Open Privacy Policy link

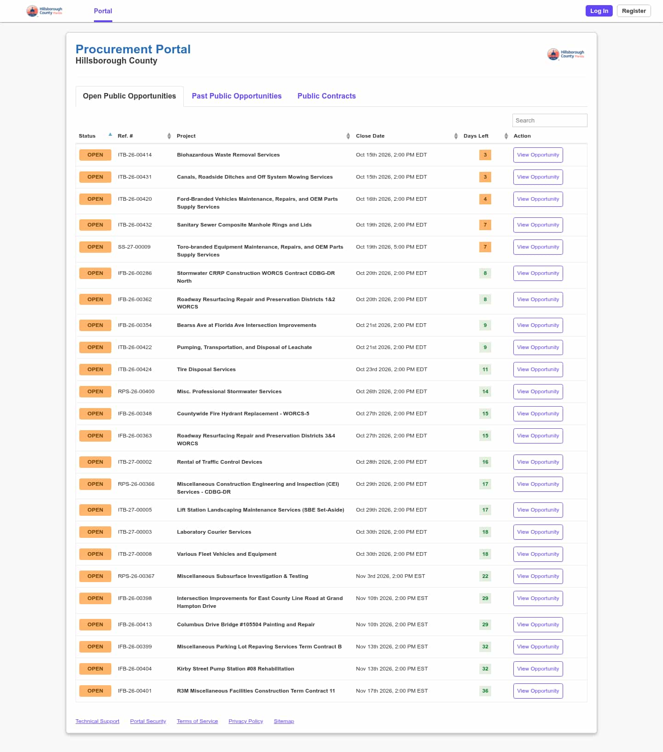pos(245,721)
